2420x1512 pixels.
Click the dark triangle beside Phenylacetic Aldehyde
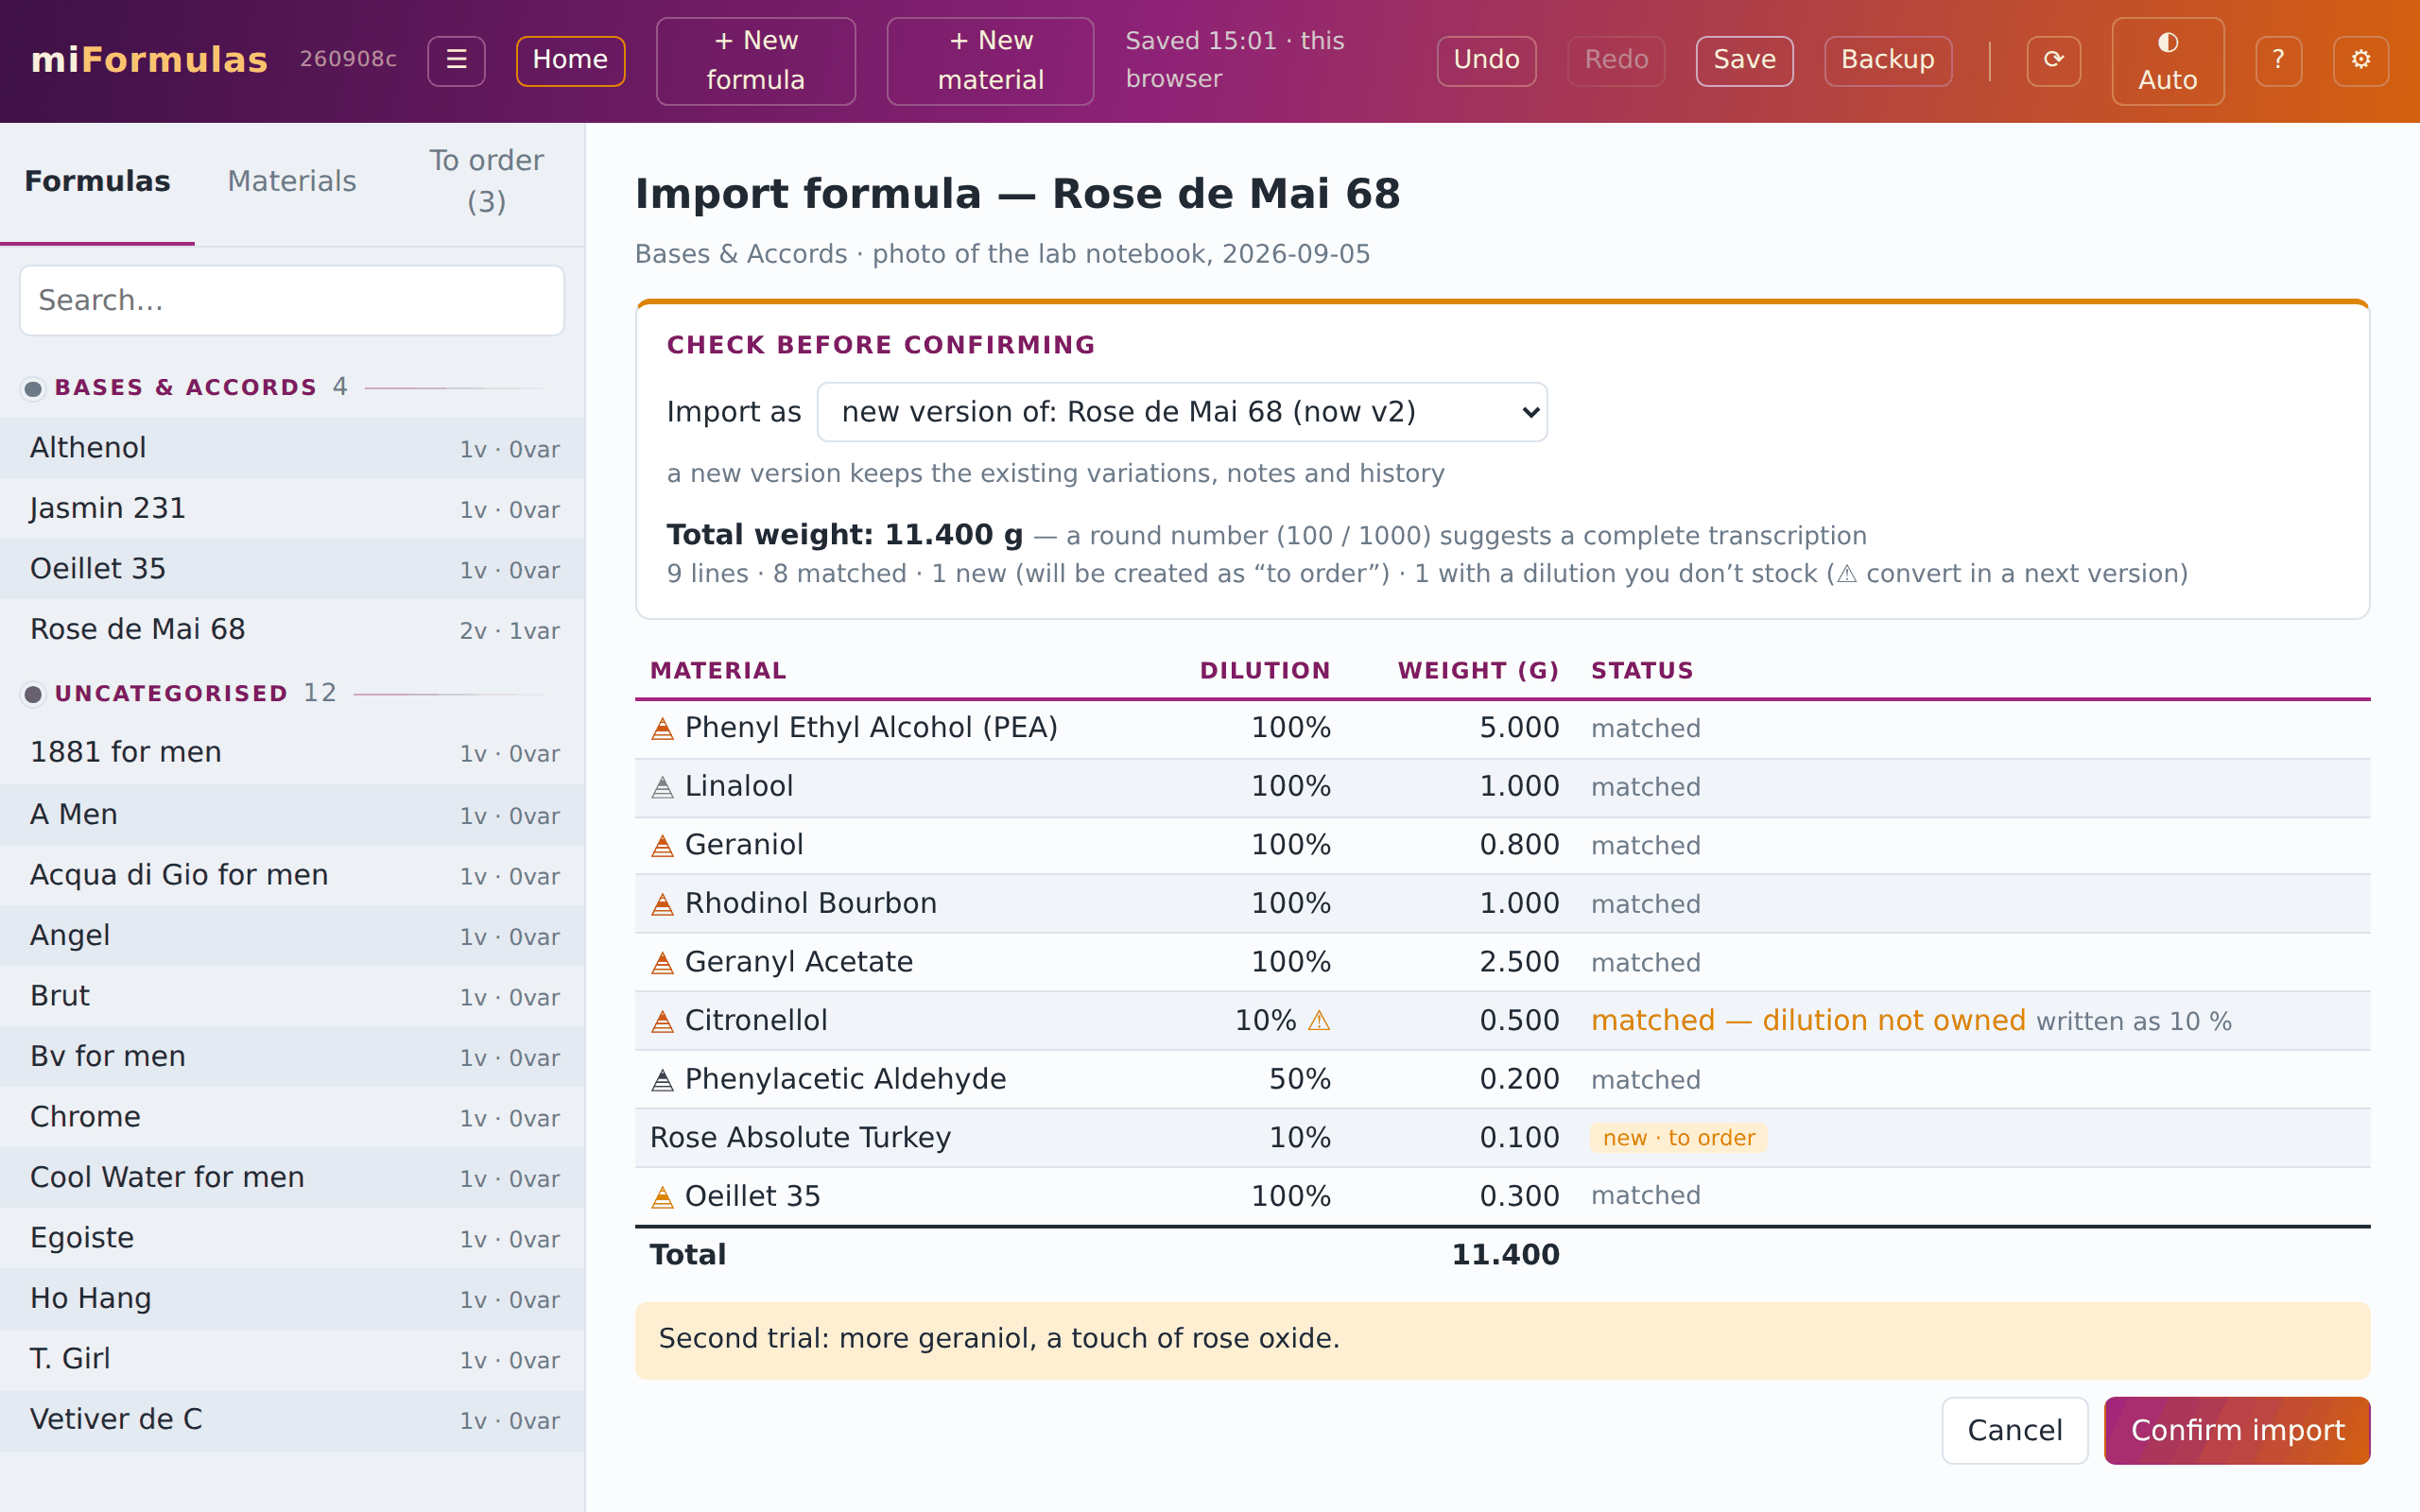point(662,1080)
